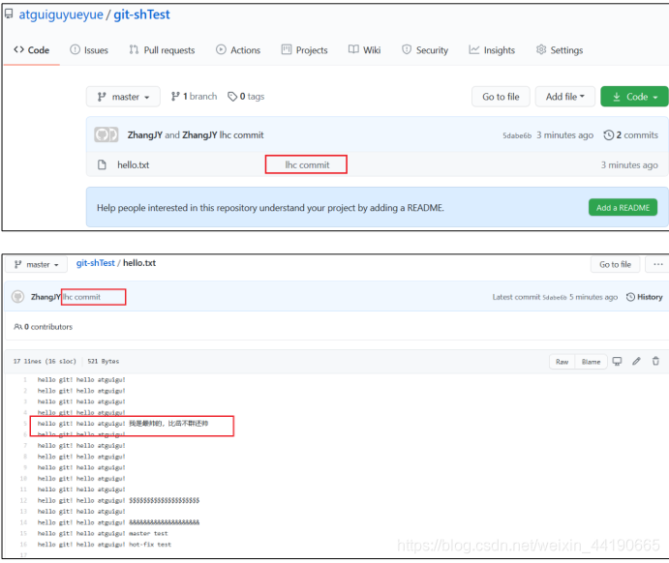Screen dimensions: 669x563
Task: Open the lhc commit link in file view
Action: [x=82, y=297]
